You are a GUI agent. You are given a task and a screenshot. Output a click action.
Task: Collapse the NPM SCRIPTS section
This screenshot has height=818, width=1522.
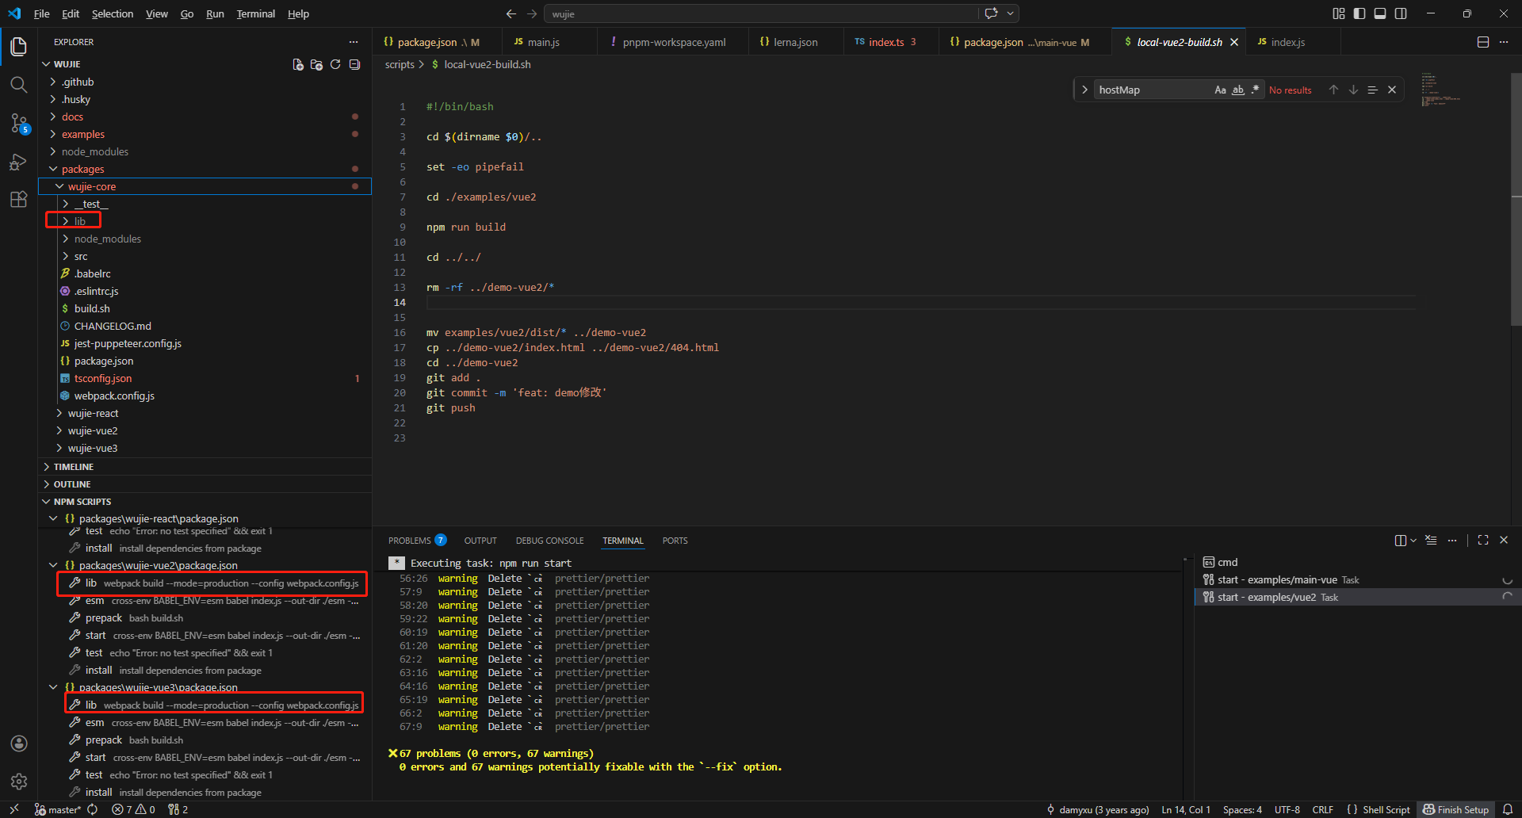click(205, 502)
